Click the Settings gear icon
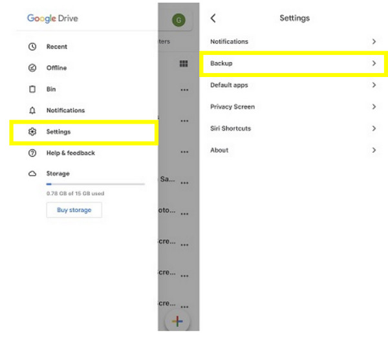This screenshot has width=388, height=341. pos(32,132)
